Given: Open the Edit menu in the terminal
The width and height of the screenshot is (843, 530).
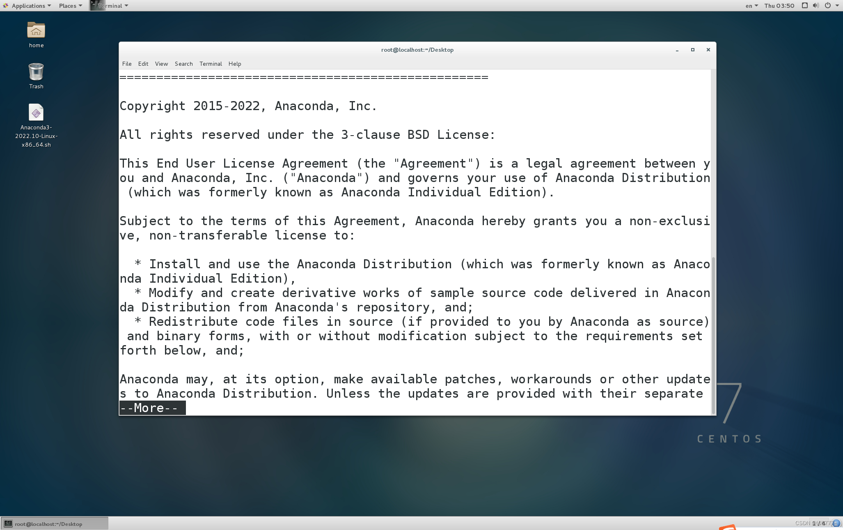Looking at the screenshot, I should tap(143, 64).
